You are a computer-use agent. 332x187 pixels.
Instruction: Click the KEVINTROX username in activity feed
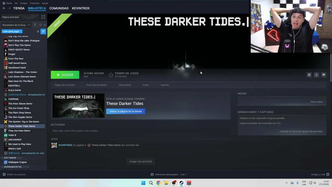point(65,145)
